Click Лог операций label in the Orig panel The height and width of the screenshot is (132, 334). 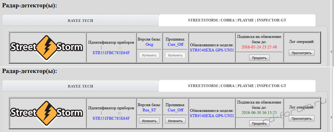click(302, 41)
